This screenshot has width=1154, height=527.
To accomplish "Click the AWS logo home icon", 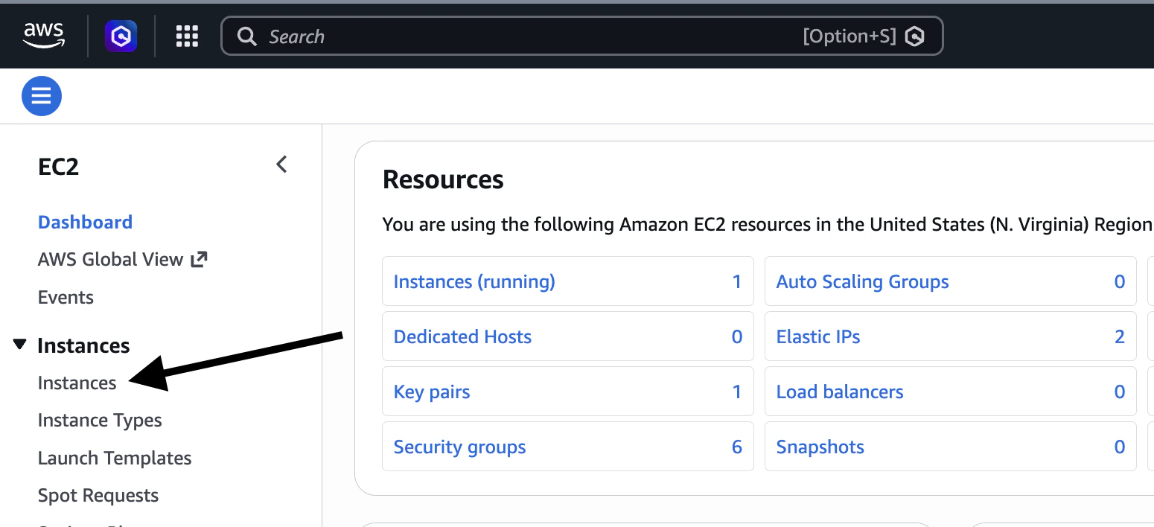I will point(44,35).
